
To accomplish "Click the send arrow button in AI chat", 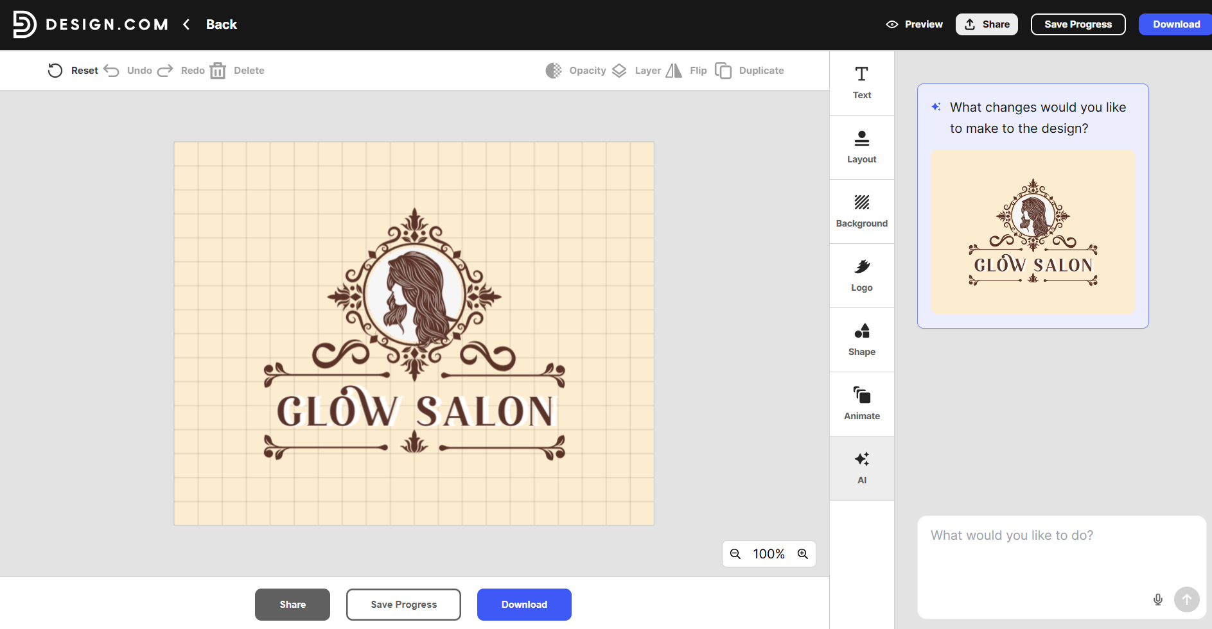I will 1187,599.
